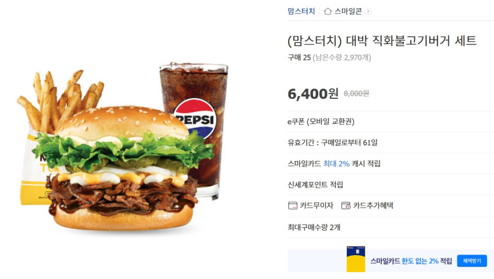The image size is (494, 279).
Task: Go to the 스마일콘 shop link
Action: (x=348, y=11)
